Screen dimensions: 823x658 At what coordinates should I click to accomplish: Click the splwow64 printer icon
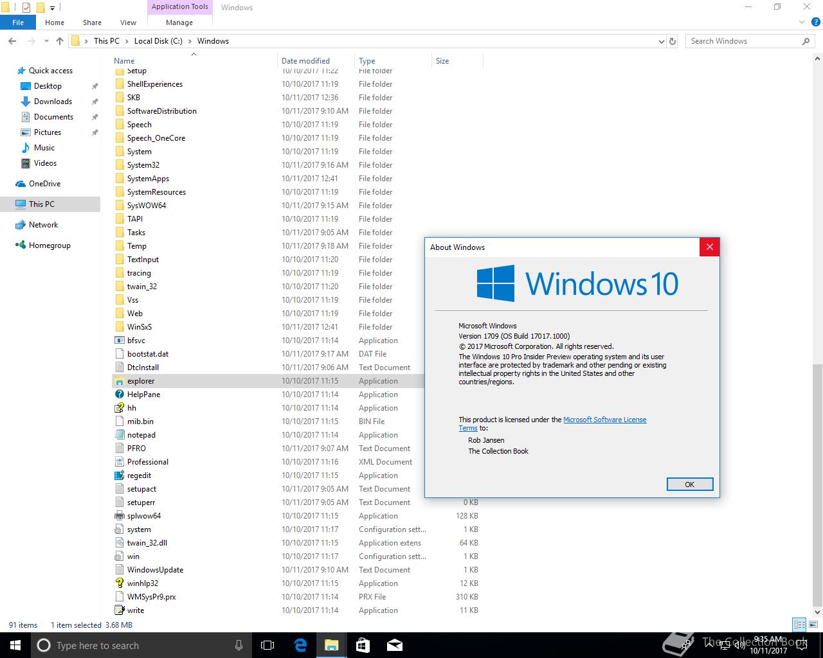click(119, 516)
